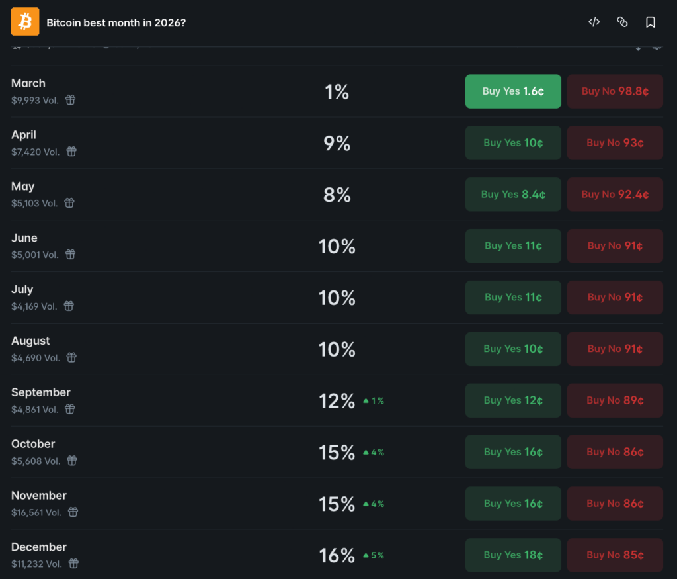The height and width of the screenshot is (579, 677).
Task: Select Buy No 91¢ for August
Action: [615, 349]
